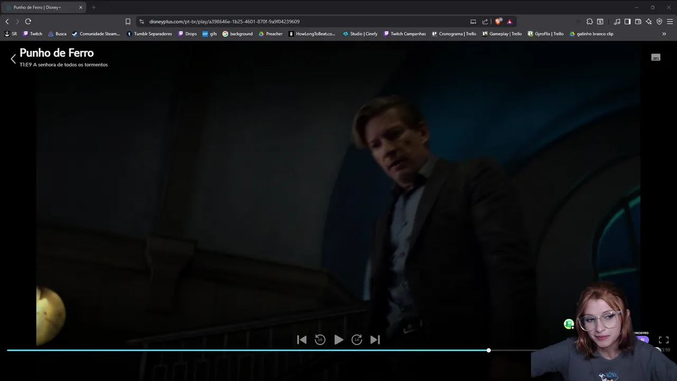This screenshot has height=381, width=677.
Task: Open browser extensions puzzle icon
Action: (x=590, y=22)
